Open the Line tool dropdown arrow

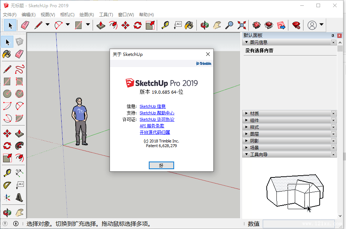[48, 25]
